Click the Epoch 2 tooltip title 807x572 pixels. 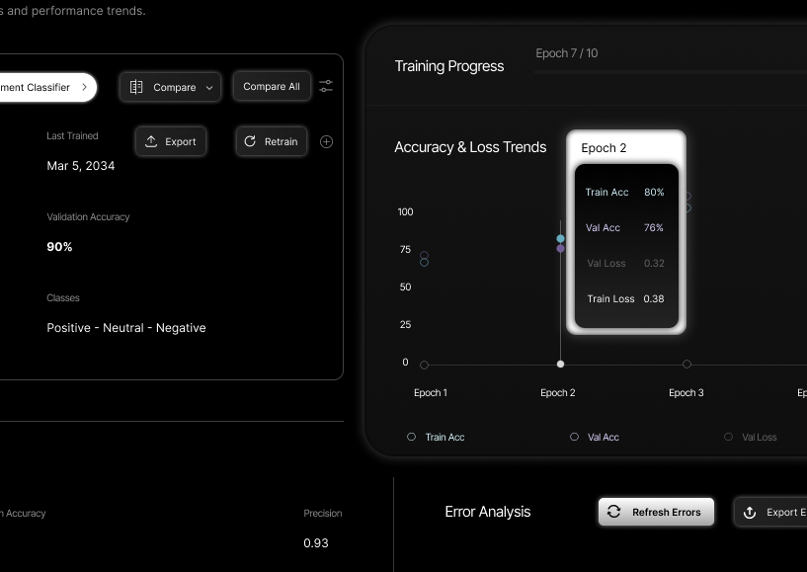604,148
